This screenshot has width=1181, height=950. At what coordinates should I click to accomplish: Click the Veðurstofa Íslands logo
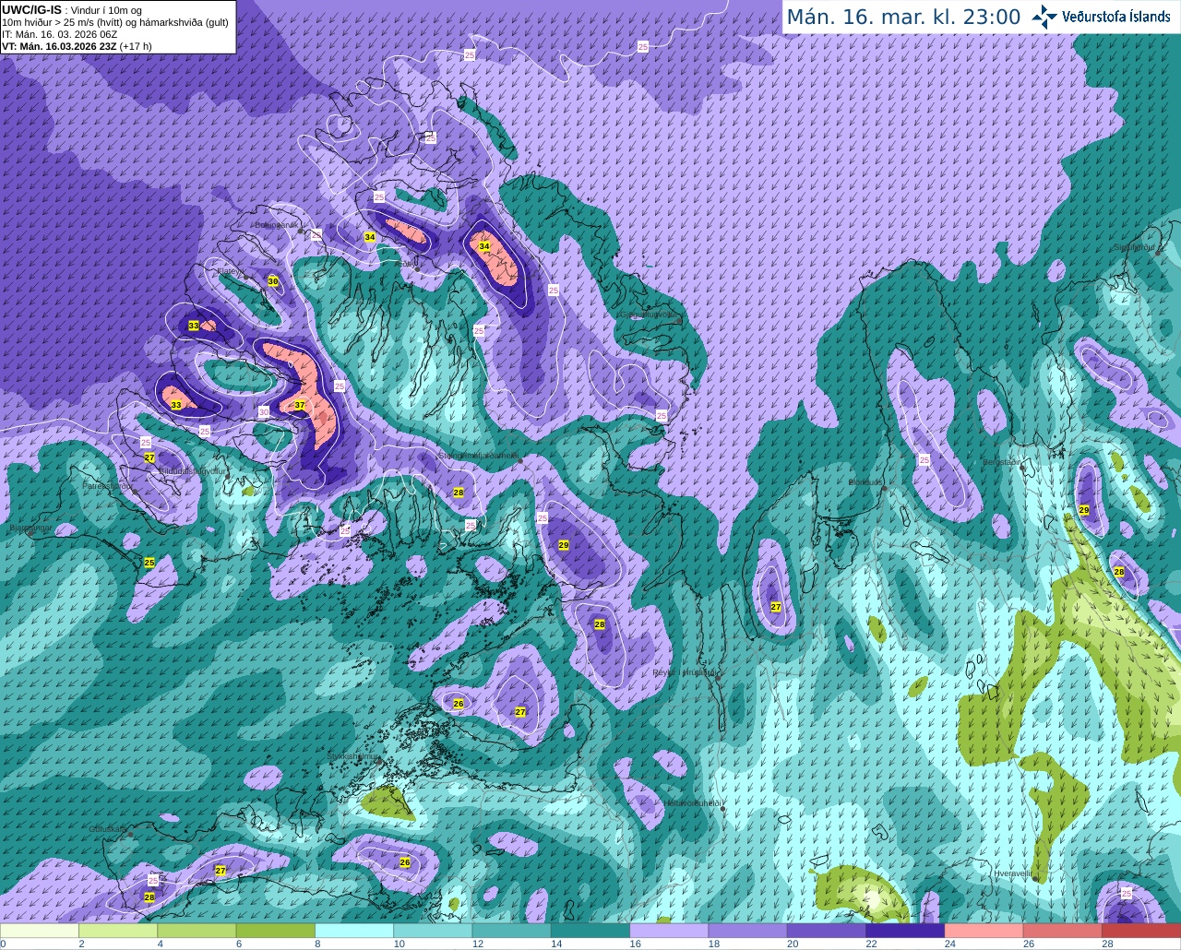(1101, 17)
